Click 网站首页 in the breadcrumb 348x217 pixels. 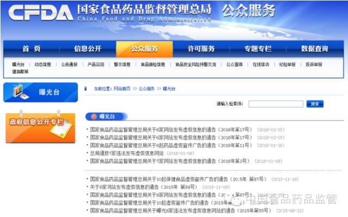pos(122,88)
